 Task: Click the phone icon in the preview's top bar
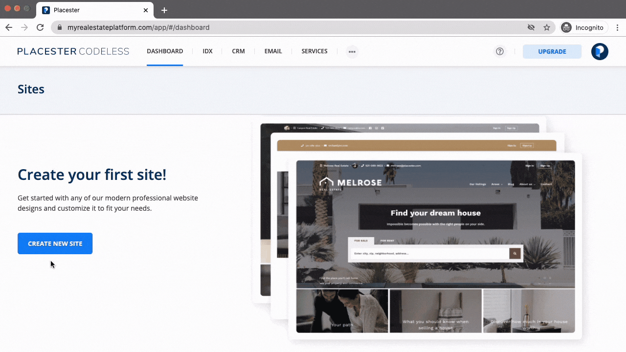363,165
